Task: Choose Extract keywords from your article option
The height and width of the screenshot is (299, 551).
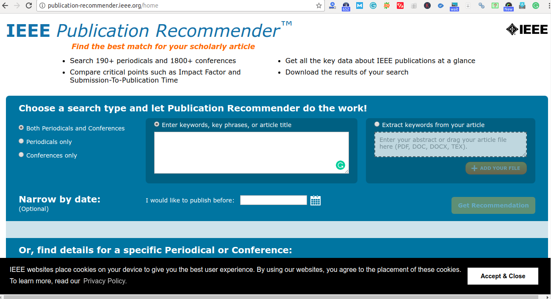Action: [x=377, y=124]
